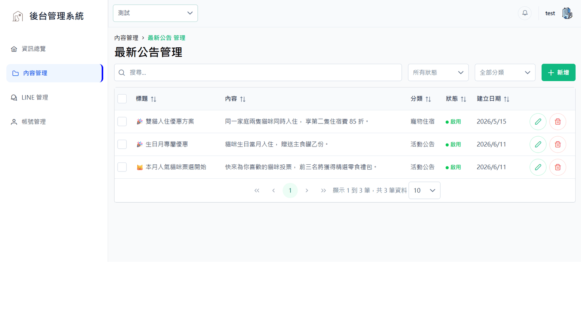This screenshot has height=312, width=581.
Task: Delete the 生日月專屬優惠 row with trash icon
Action: (558, 144)
